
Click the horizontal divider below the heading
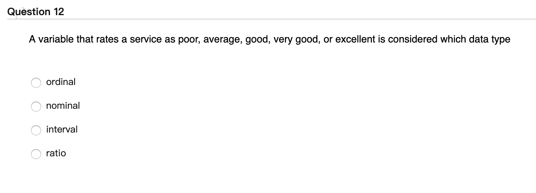(271, 19)
